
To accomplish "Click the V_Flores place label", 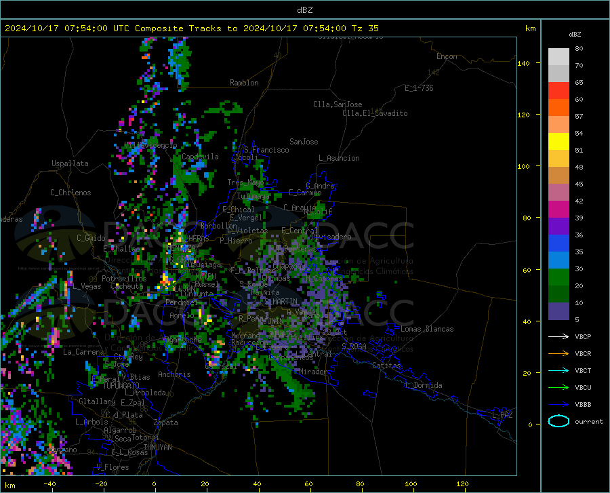I will click(113, 467).
